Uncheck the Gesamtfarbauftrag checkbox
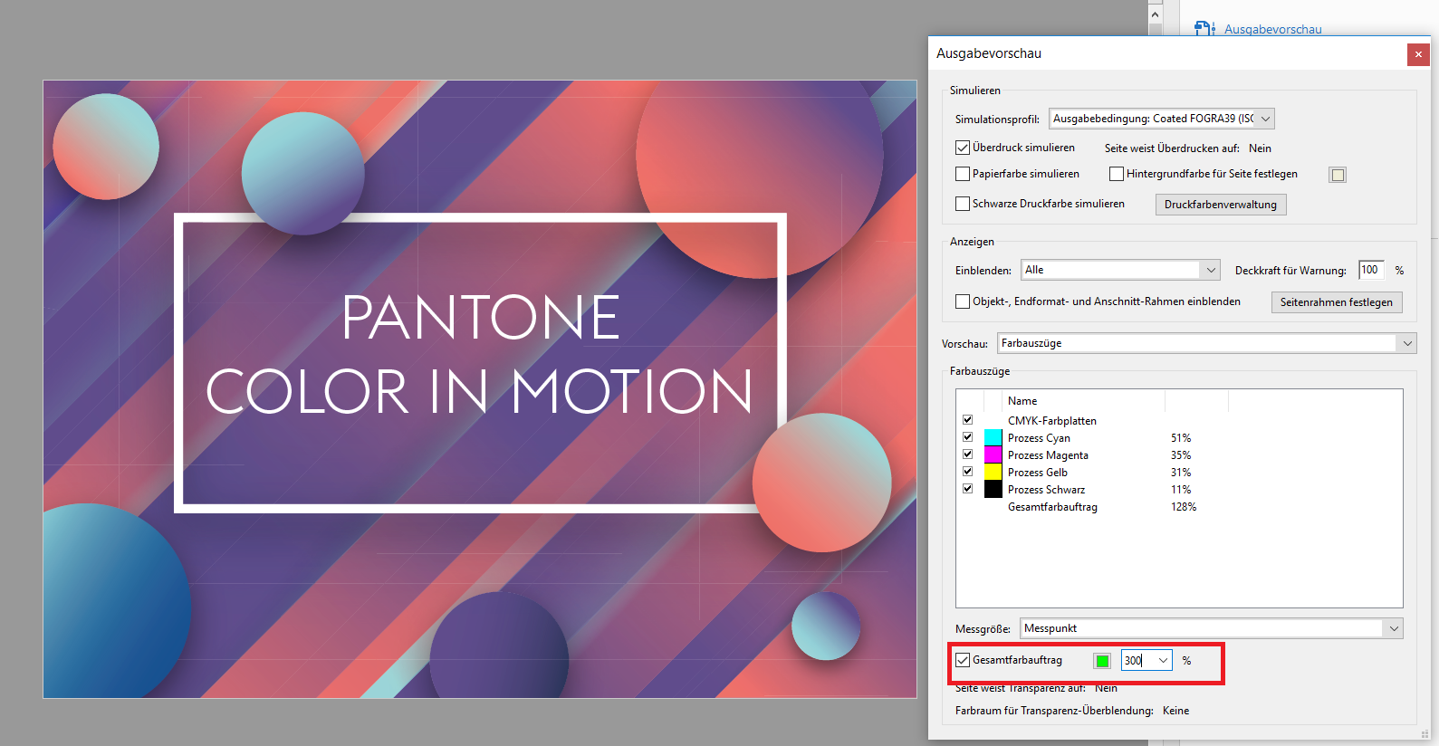This screenshot has height=746, width=1439. (x=963, y=660)
